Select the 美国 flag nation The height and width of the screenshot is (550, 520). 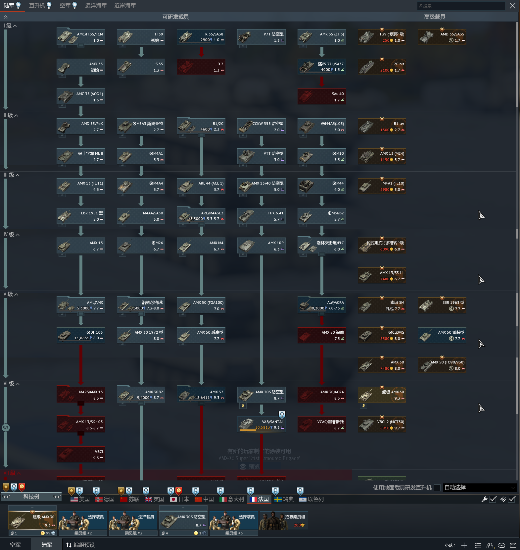coord(80,499)
